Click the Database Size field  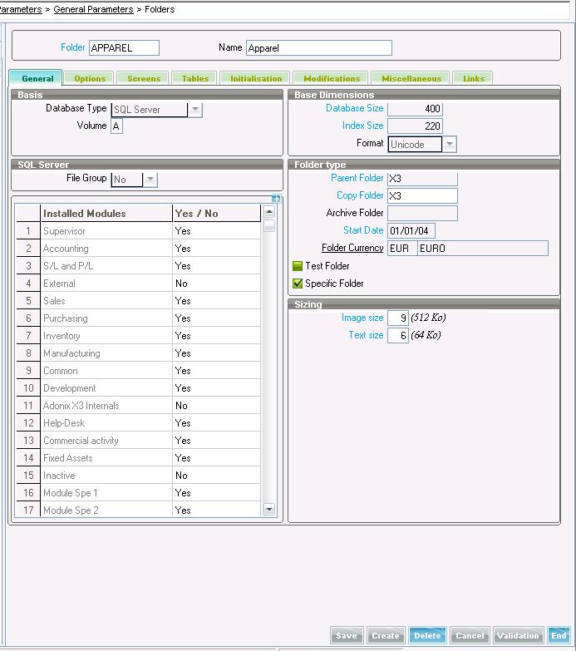click(415, 109)
